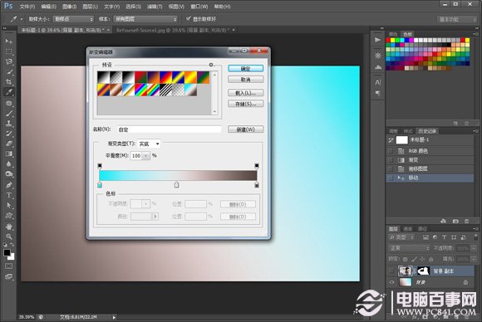Open the File menu
This screenshot has height=322, width=482.
(27, 7)
